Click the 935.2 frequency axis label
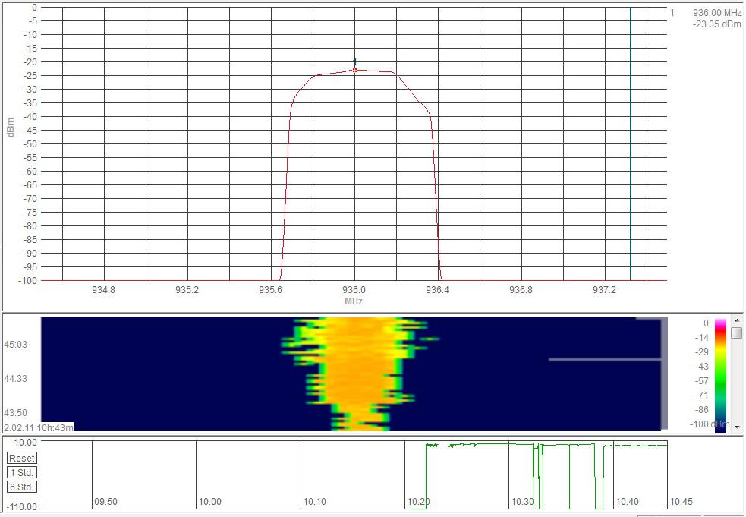Viewport: 746px width, 517px height. [187, 290]
